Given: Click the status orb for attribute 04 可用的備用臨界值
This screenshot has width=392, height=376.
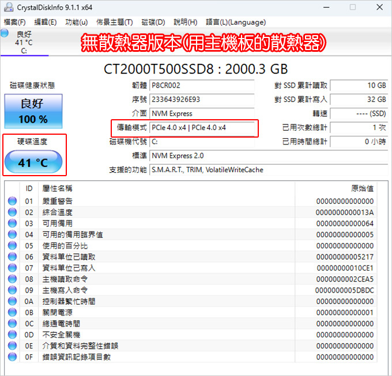Looking at the screenshot, I should coord(12,234).
